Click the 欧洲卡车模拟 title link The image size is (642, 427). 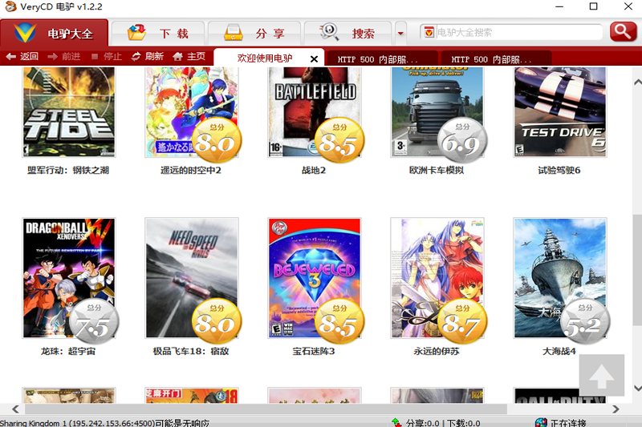pyautogui.click(x=437, y=171)
